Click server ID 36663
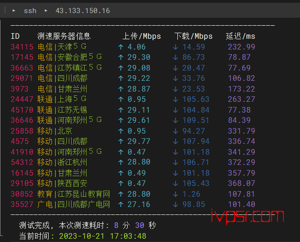The height and width of the screenshot is (242, 300). pyautogui.click(x=22, y=68)
